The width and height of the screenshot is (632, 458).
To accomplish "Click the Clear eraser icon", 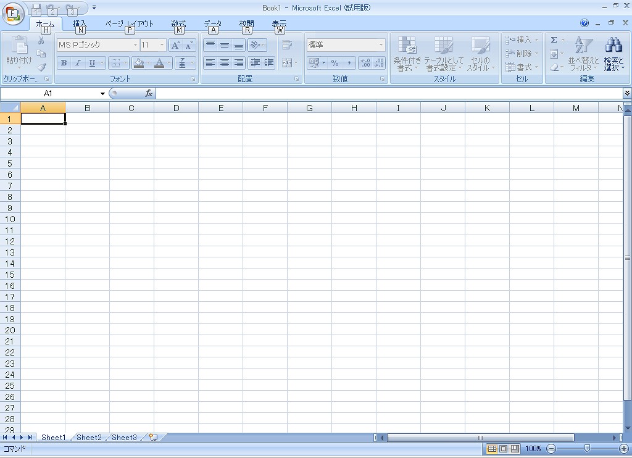I will click(554, 67).
